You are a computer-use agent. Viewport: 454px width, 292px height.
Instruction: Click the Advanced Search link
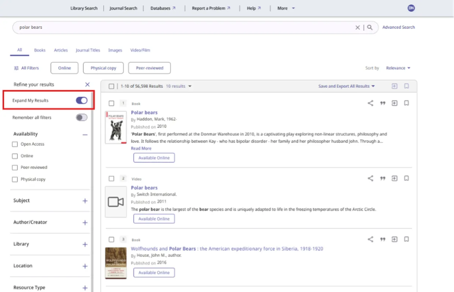398,27
